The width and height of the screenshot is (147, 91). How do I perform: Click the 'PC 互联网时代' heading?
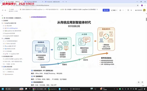coord(38,76)
